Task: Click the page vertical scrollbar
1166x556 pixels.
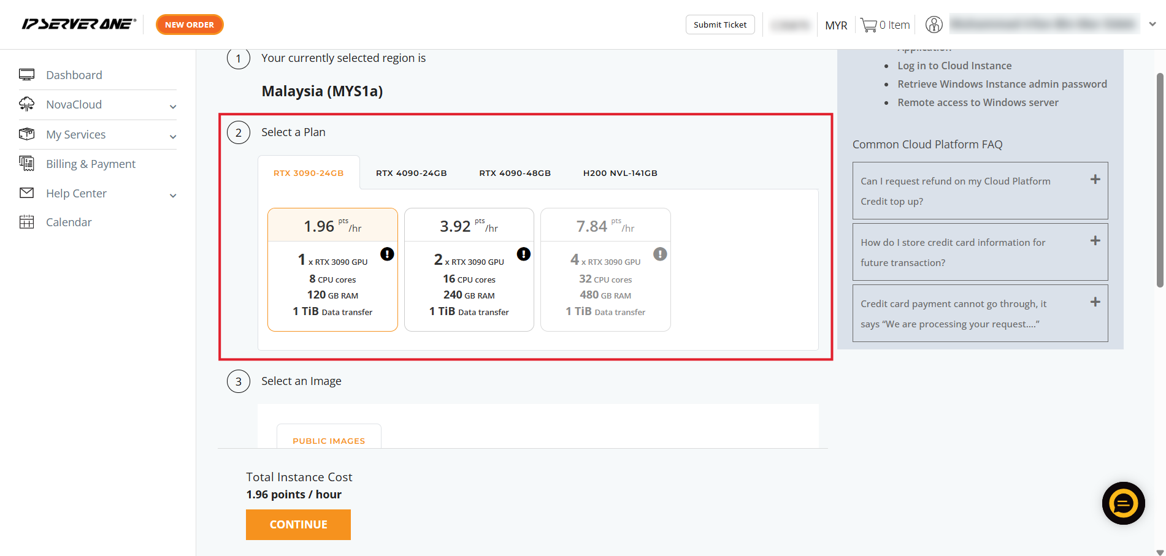Action: point(1160,180)
